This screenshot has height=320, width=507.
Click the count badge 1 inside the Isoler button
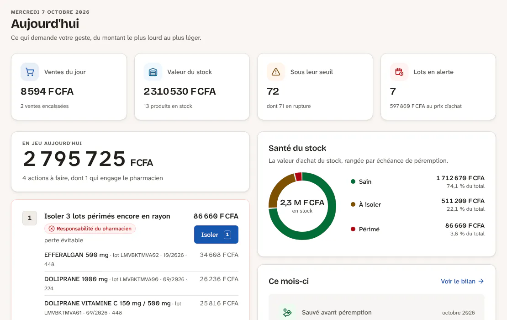(x=227, y=235)
